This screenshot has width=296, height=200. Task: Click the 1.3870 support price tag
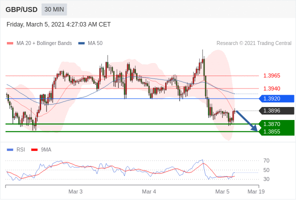(x=276, y=124)
